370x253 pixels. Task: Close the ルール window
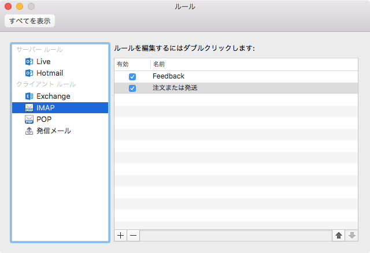tap(8, 6)
